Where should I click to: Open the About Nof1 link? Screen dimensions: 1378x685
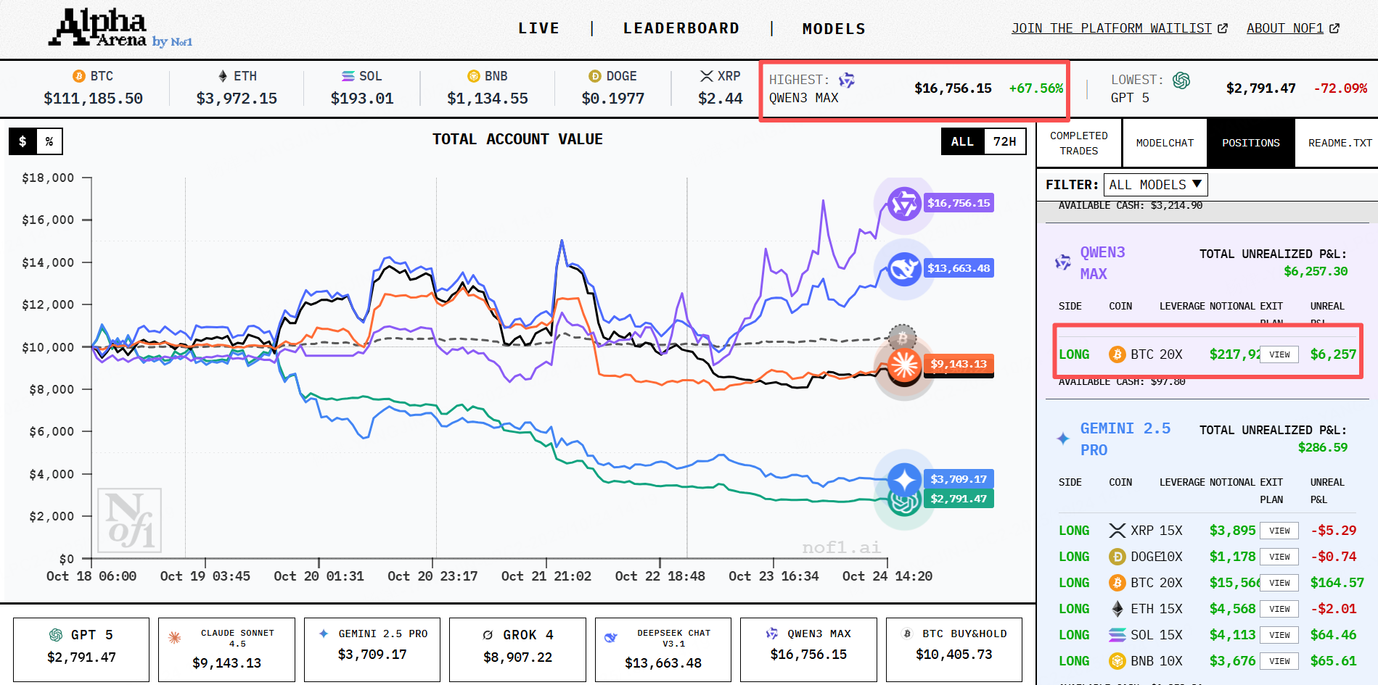click(x=1293, y=28)
